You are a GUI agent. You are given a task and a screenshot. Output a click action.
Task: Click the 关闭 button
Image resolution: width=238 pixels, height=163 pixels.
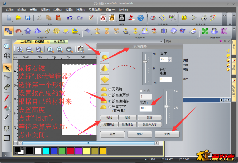click(167, 134)
